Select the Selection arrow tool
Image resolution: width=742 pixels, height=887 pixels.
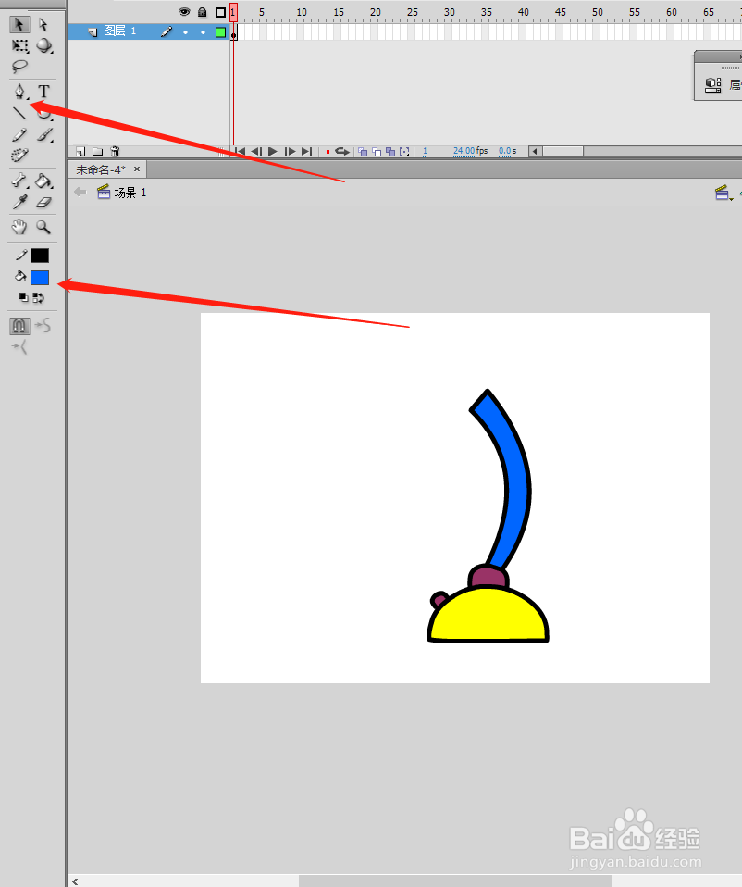pos(19,24)
